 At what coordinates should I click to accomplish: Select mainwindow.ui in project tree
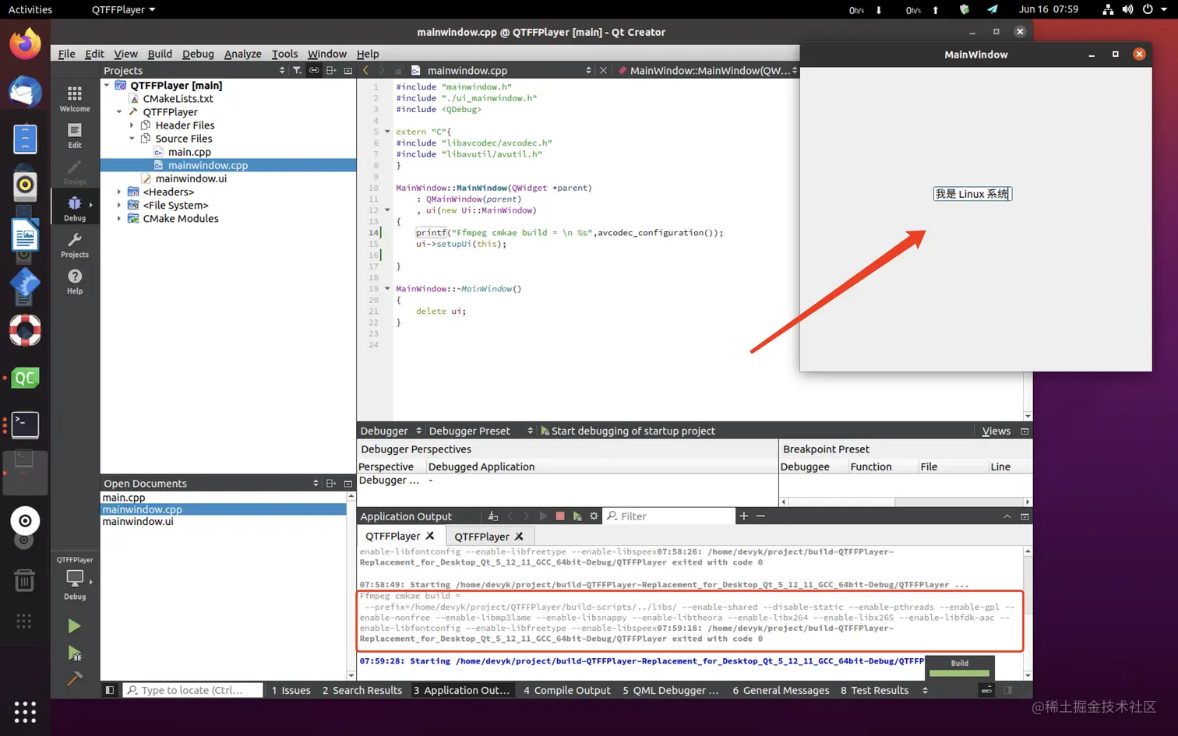pos(191,178)
